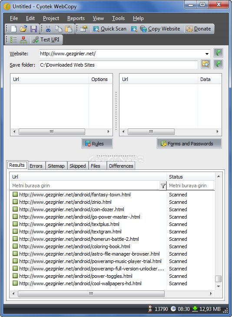Click the green arrow beside Website field
The image size is (232, 317).
[218, 53]
